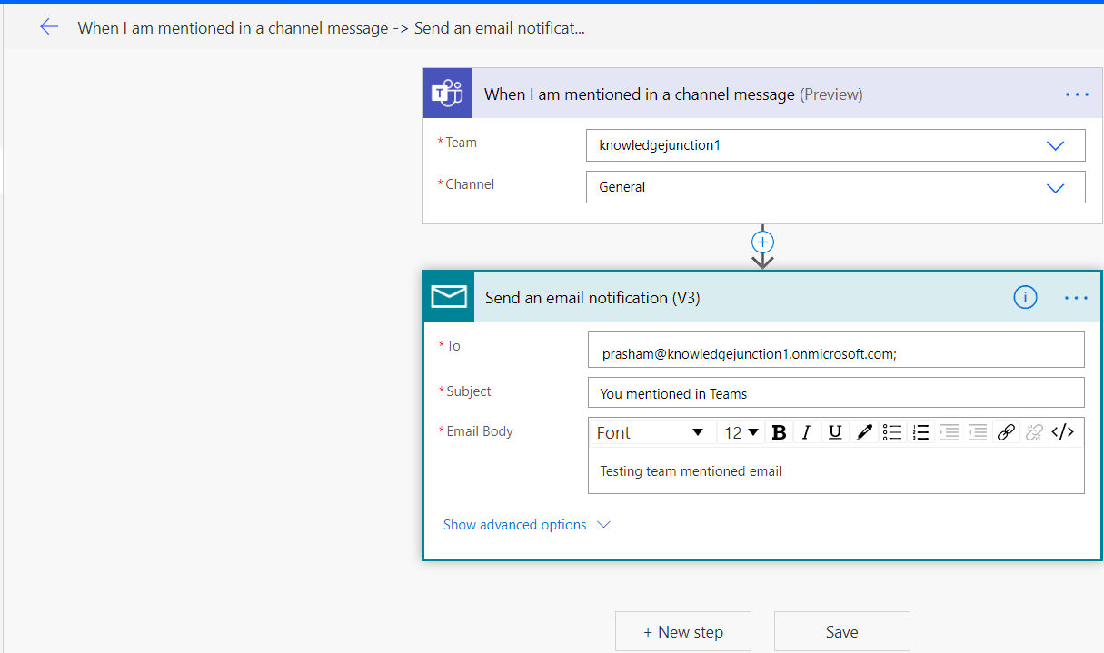Remove link using the unlink icon
Image resolution: width=1104 pixels, height=653 pixels.
1034,432
